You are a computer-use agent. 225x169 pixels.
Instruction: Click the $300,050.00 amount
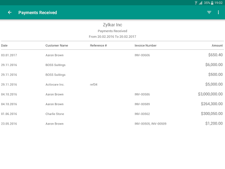(212, 114)
